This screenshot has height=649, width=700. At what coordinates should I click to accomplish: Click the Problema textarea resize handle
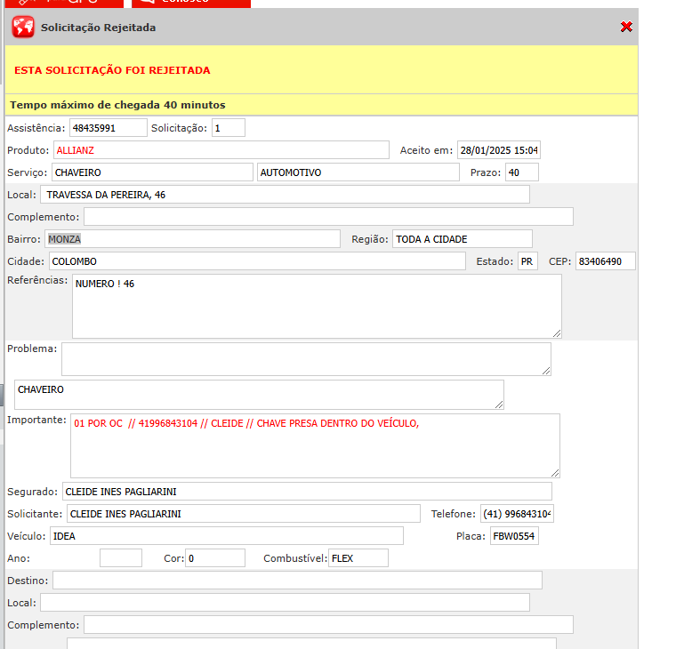point(545,371)
